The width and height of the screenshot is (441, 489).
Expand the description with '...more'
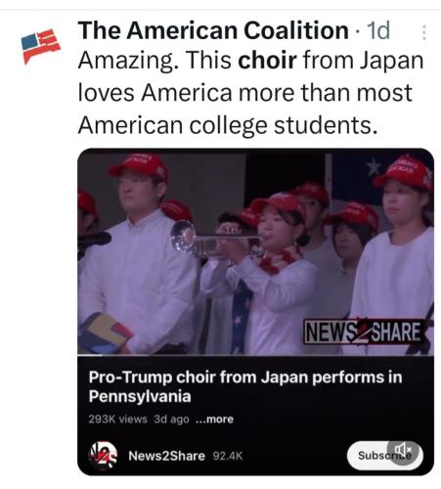pyautogui.click(x=214, y=419)
